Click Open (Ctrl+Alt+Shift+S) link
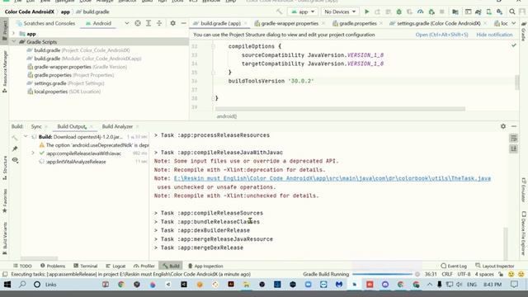The width and height of the screenshot is (528, 297). (x=441, y=35)
